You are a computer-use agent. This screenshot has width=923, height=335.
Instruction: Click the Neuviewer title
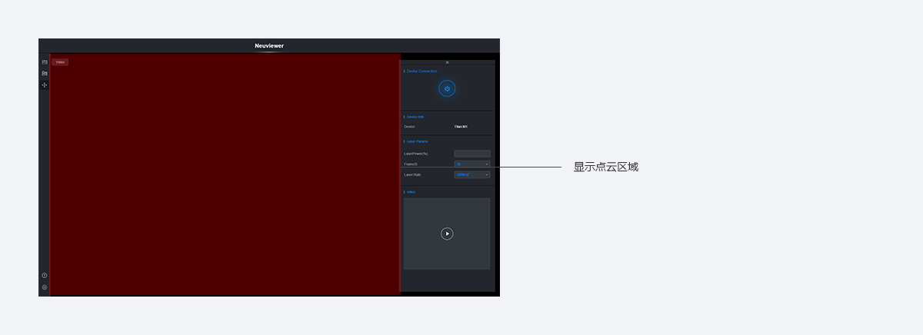coord(269,46)
